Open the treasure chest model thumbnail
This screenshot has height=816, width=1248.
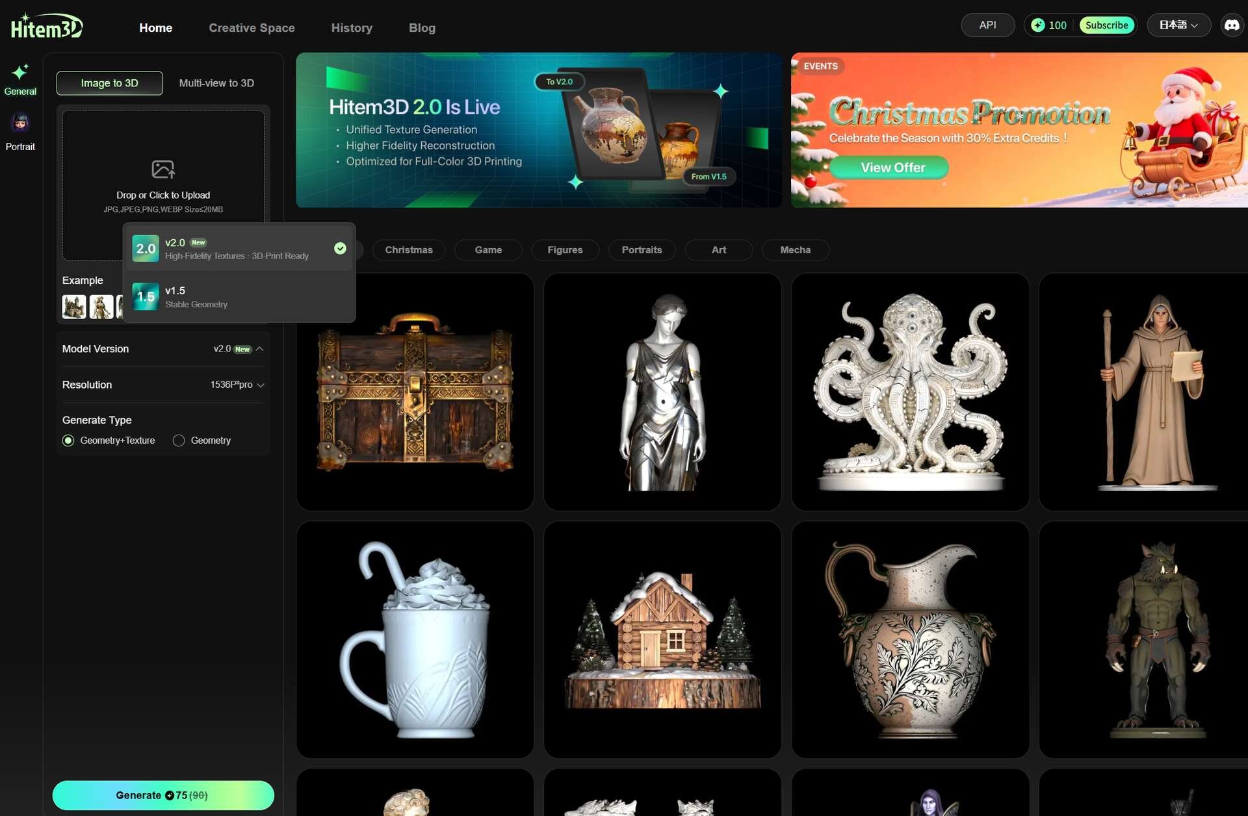tap(415, 392)
